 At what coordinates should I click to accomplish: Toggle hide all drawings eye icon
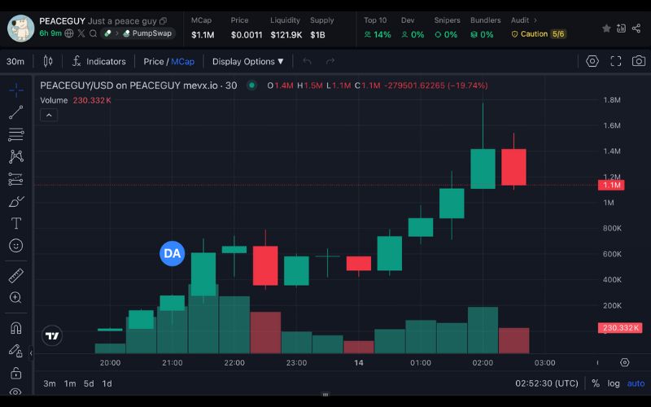(x=16, y=392)
